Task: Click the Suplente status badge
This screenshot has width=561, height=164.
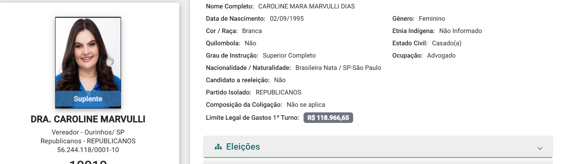Action: 88,99
